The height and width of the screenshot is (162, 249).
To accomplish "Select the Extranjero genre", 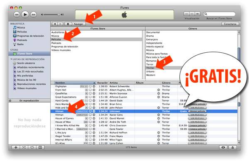I will (152, 39).
